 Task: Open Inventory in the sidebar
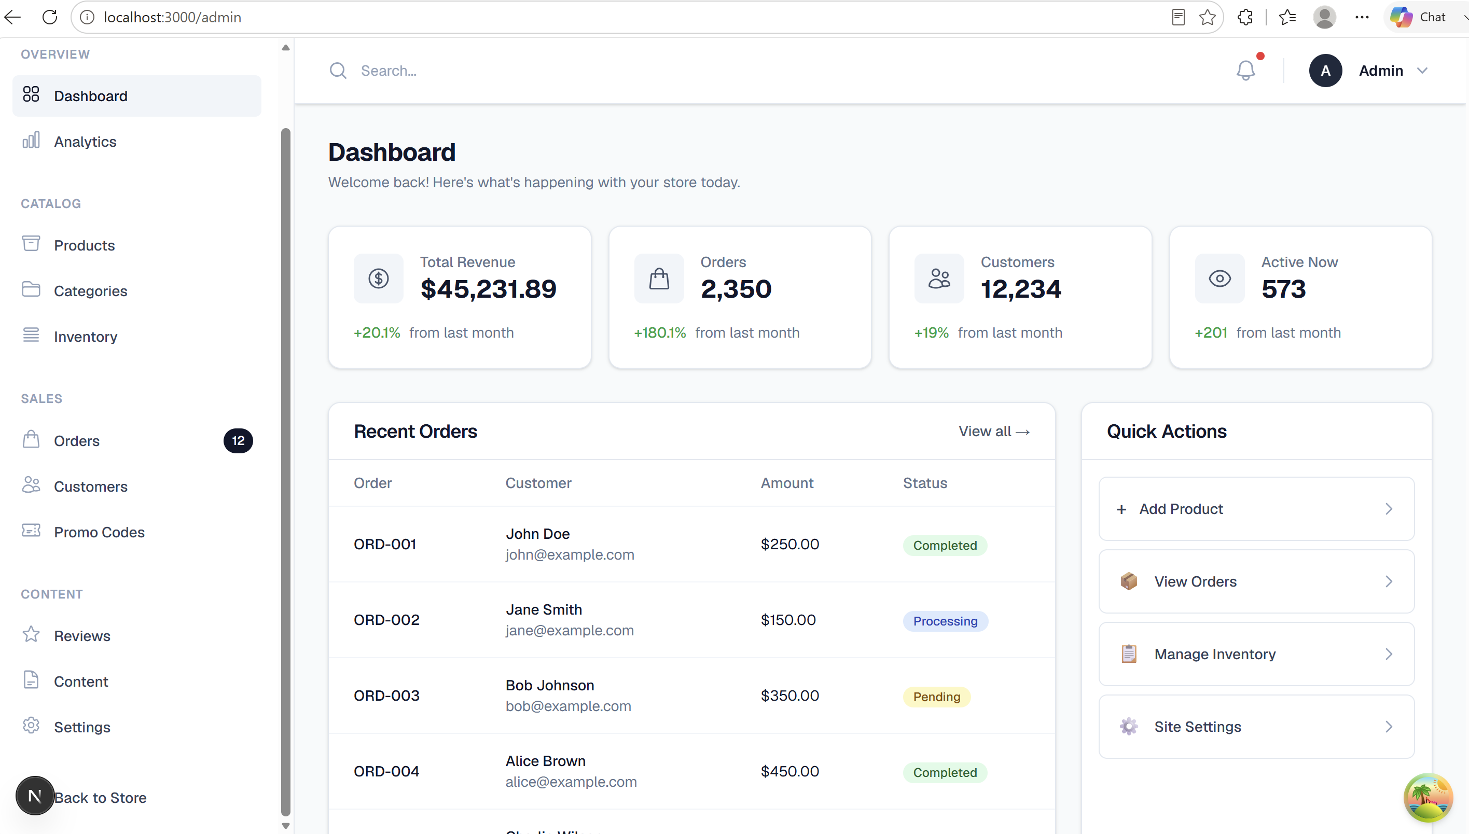click(137, 337)
